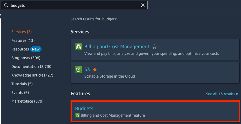Open Billing and Cost Management service link
Screen dimensions: 241x124
117,47
